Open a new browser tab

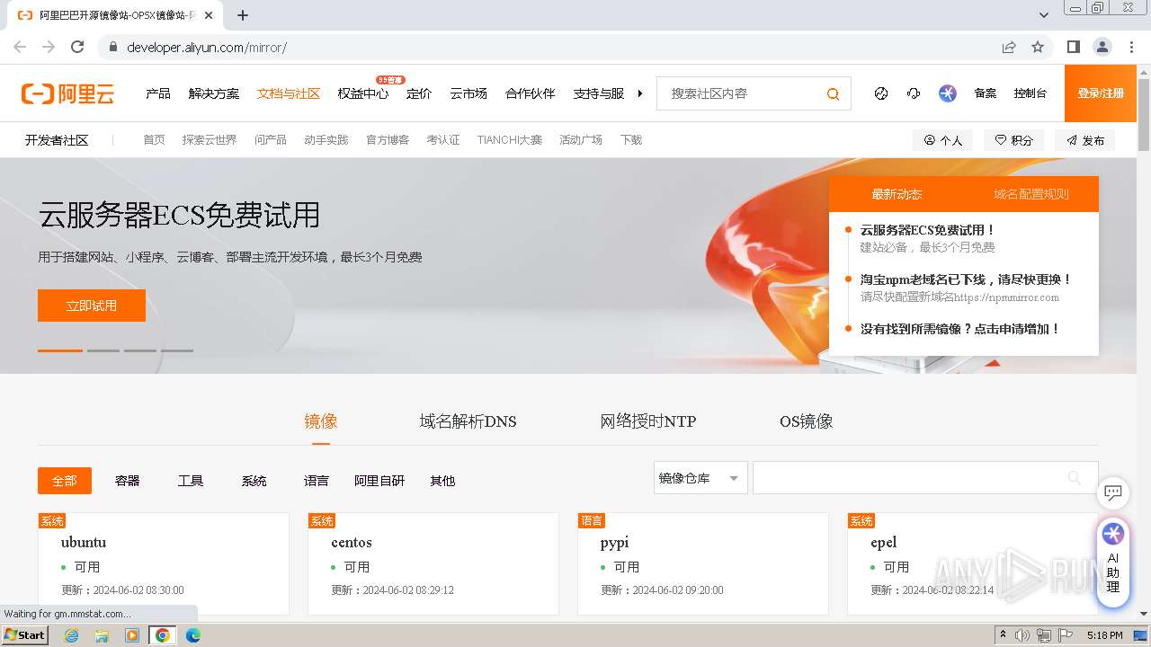243,15
